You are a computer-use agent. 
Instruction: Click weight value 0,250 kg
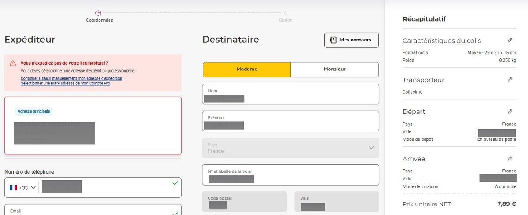coord(508,60)
